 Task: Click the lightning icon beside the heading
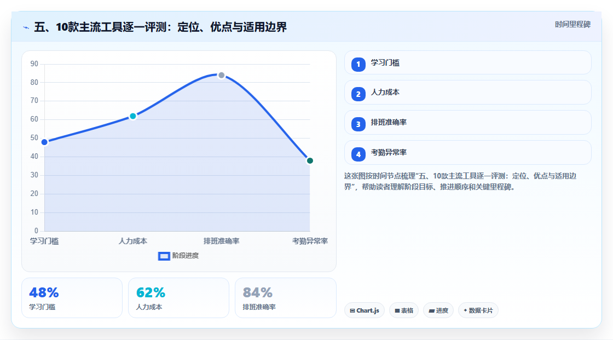(26, 27)
